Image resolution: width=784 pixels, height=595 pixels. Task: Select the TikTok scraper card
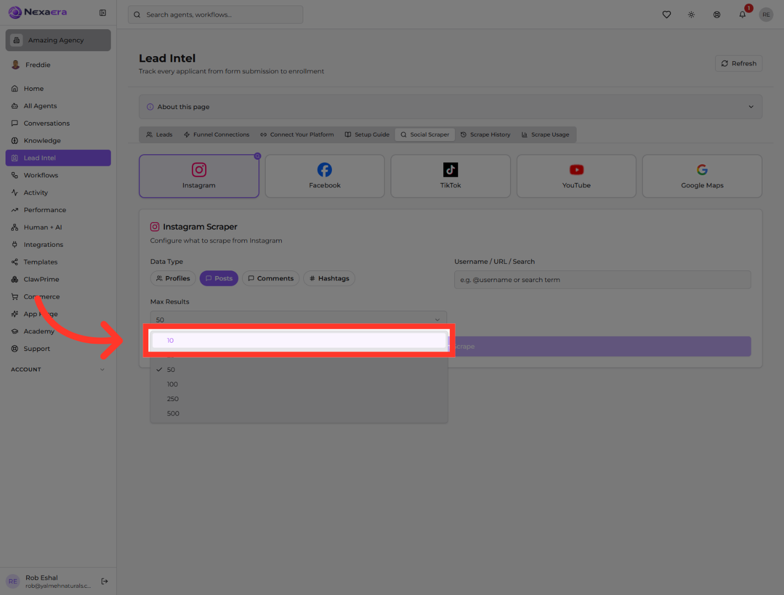point(450,176)
